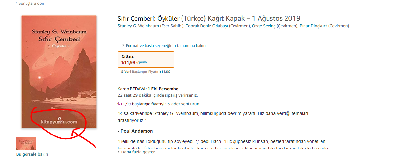Screen dimensions: 399x159
Task: Click the red ₺11,99 başlangıç fiyatıyla price
Action: (124, 104)
